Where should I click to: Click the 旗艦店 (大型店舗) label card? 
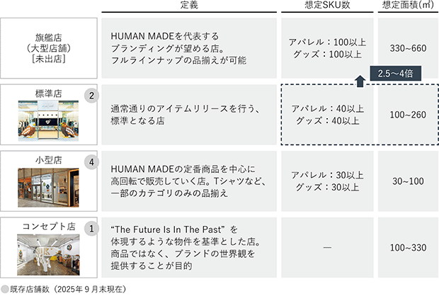coord(48,47)
